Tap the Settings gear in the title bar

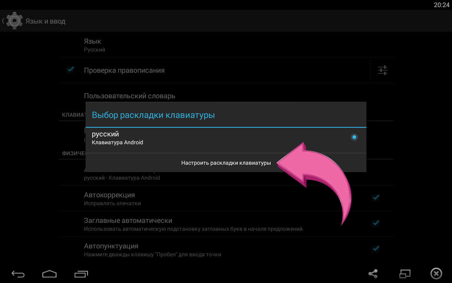coord(15,20)
